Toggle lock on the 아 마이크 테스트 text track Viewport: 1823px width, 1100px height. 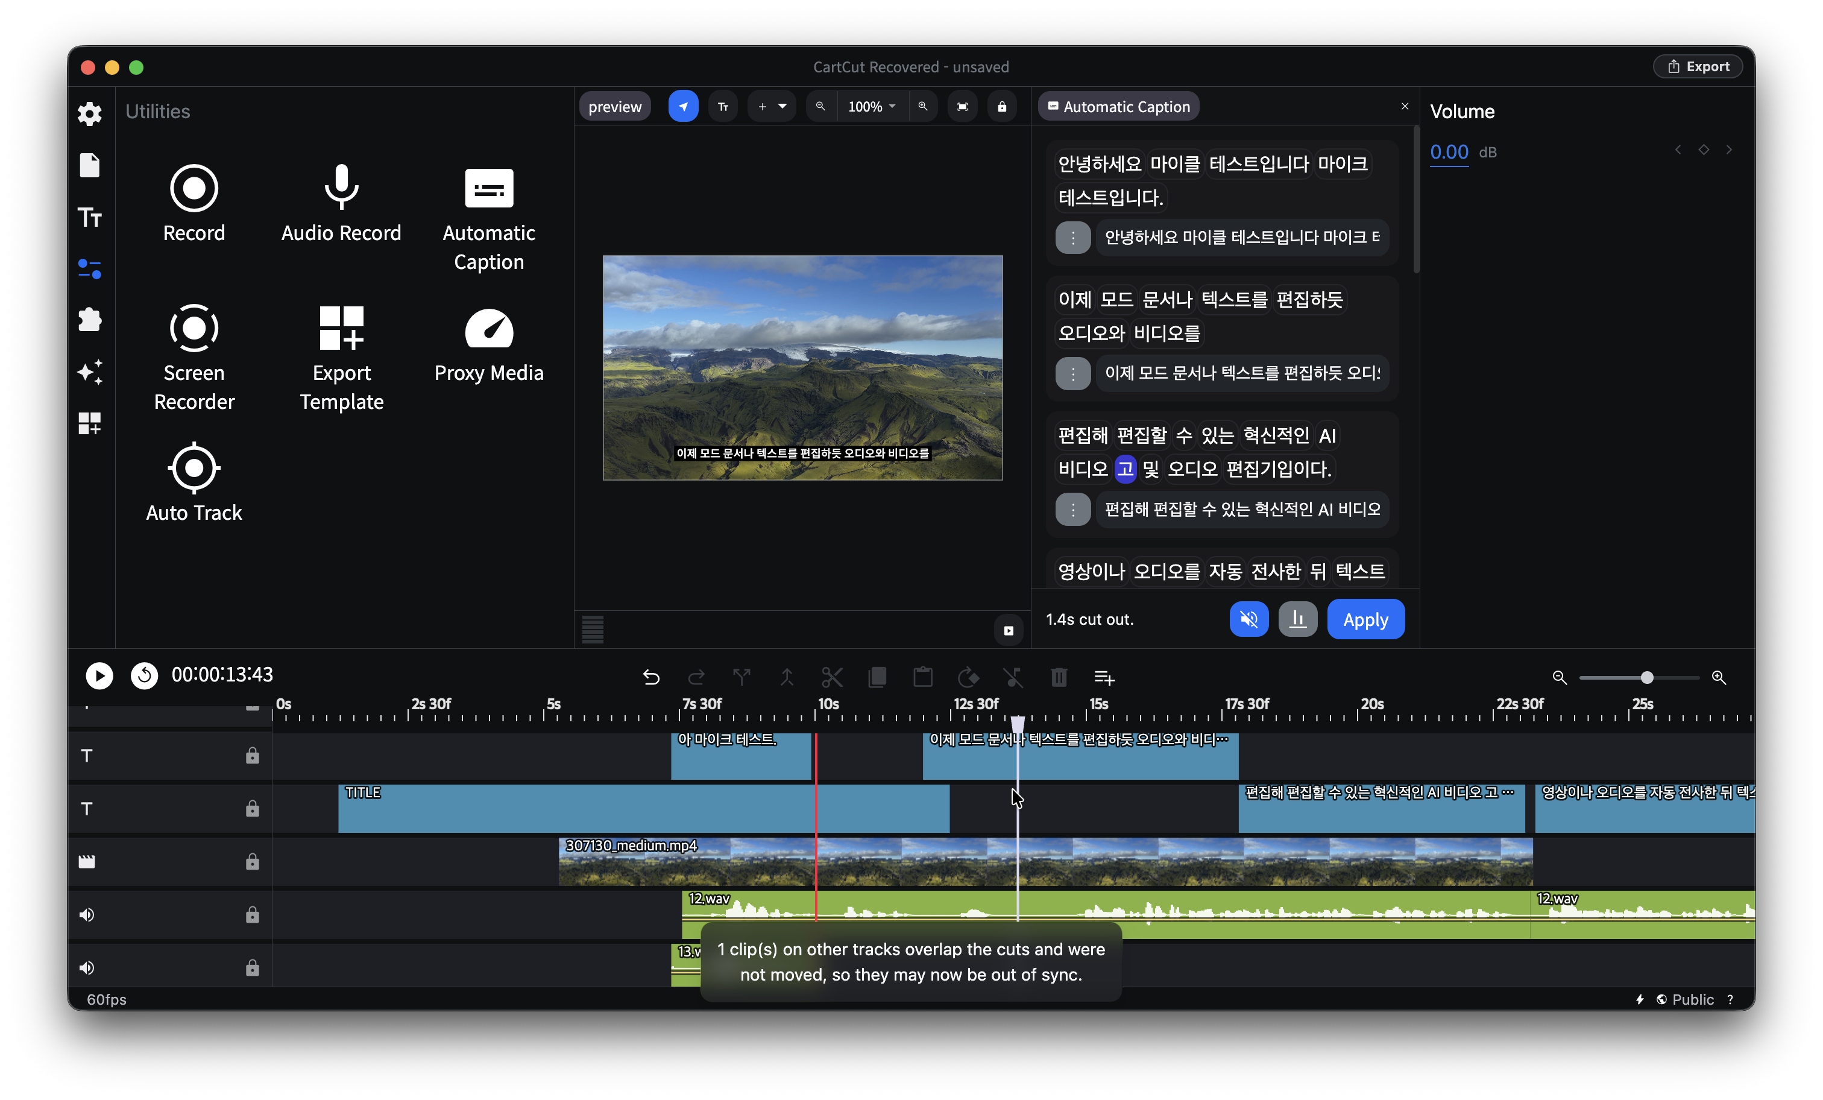coord(252,755)
